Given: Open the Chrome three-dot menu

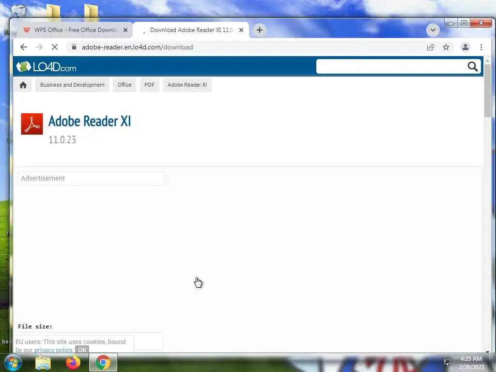Looking at the screenshot, I should [x=481, y=47].
